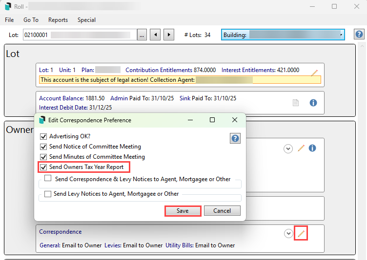
Task: Click Save button
Action: tap(183, 211)
